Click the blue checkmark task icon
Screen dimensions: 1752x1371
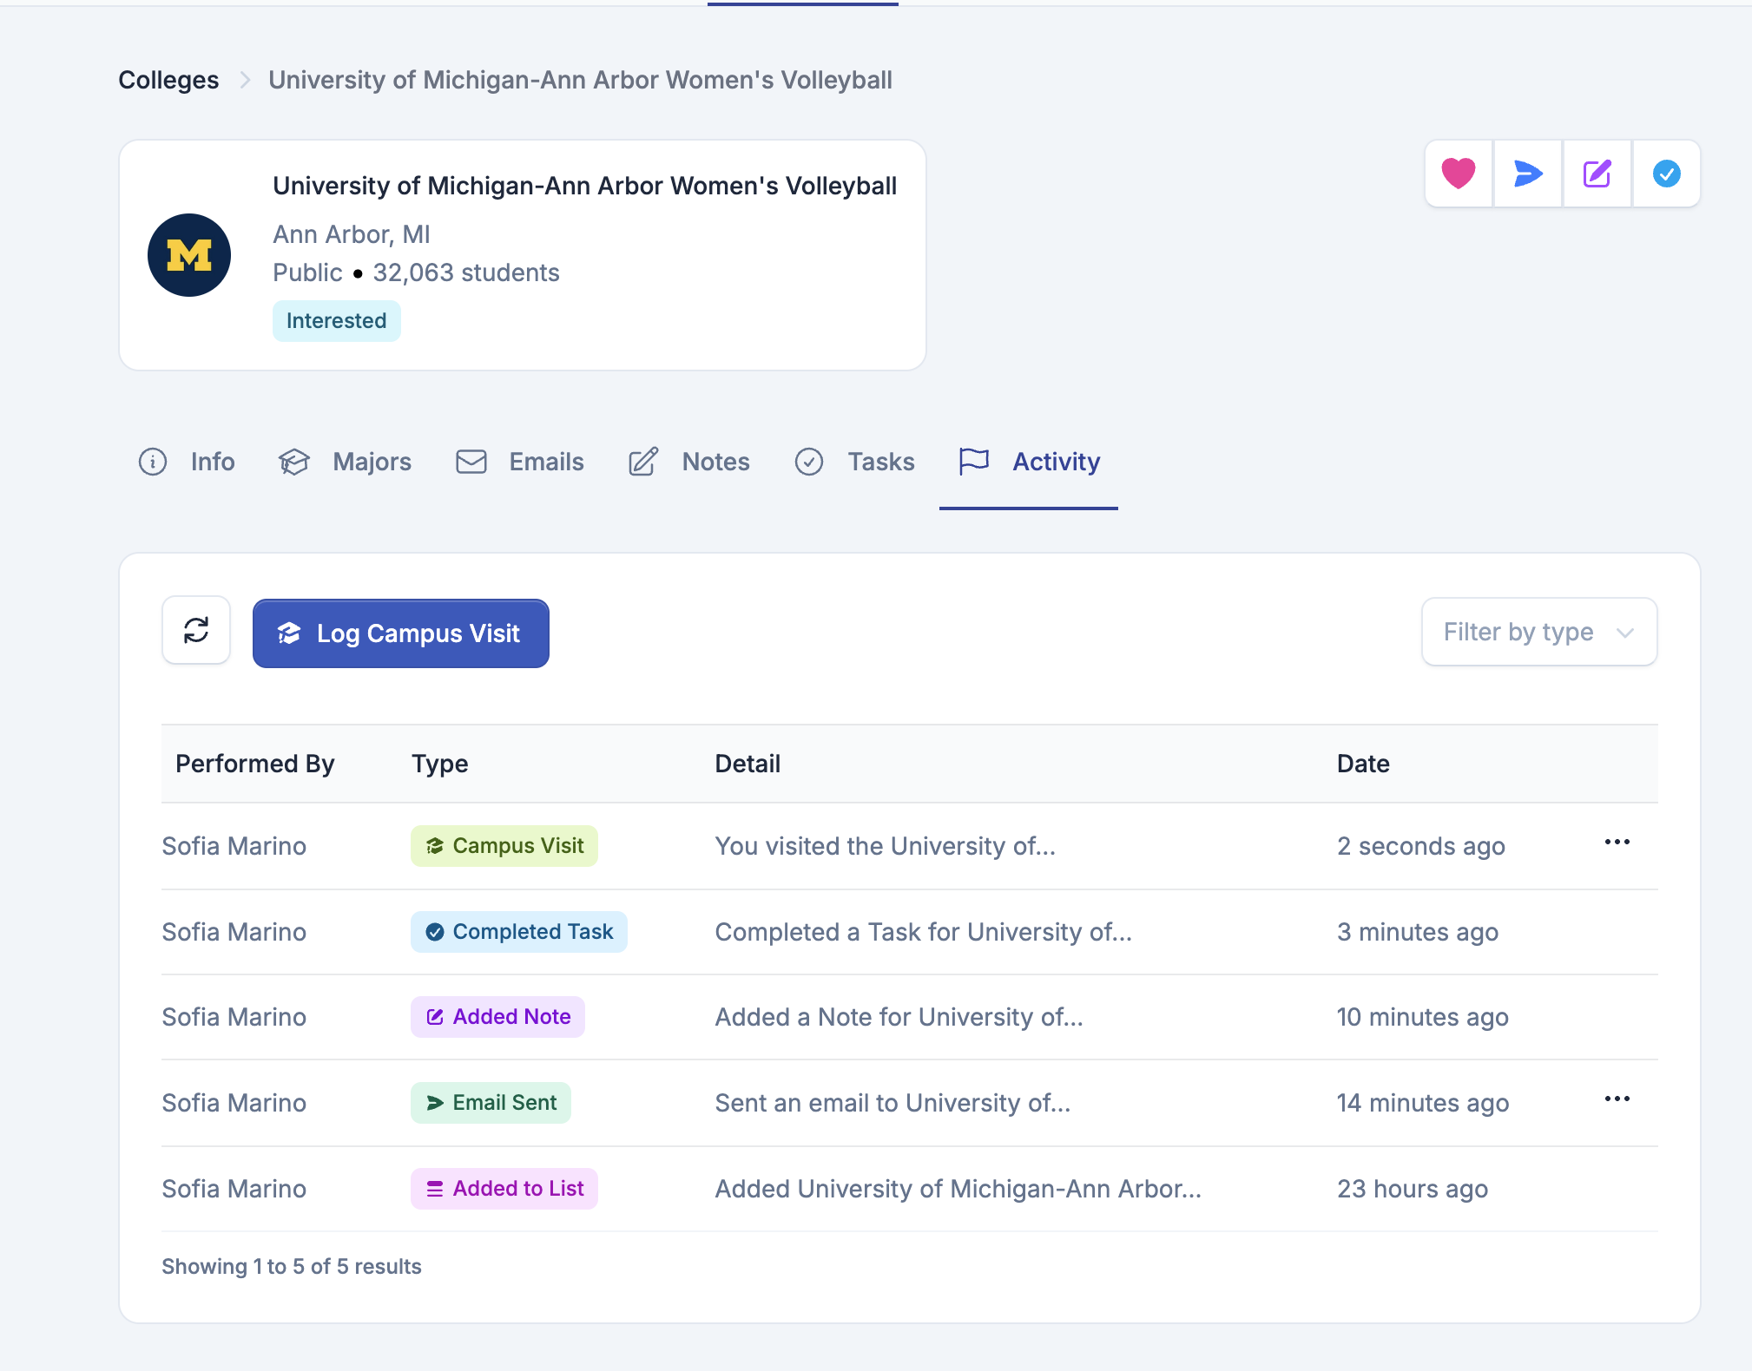coord(1667,174)
